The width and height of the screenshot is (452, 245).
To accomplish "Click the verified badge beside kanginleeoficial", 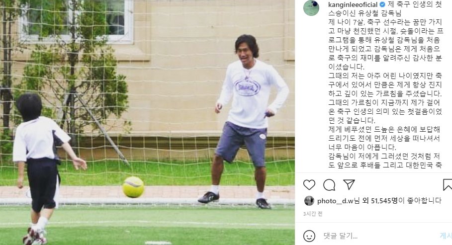I will pos(382,4).
